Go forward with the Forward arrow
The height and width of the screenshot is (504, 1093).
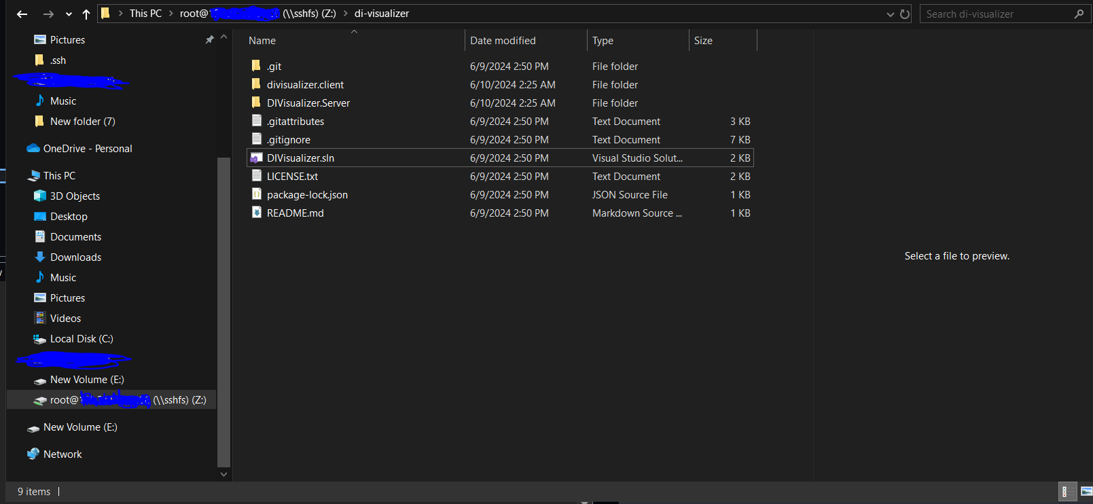(x=48, y=14)
